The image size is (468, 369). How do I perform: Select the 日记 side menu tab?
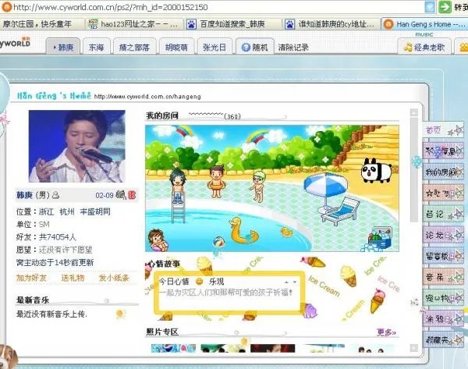point(434,213)
